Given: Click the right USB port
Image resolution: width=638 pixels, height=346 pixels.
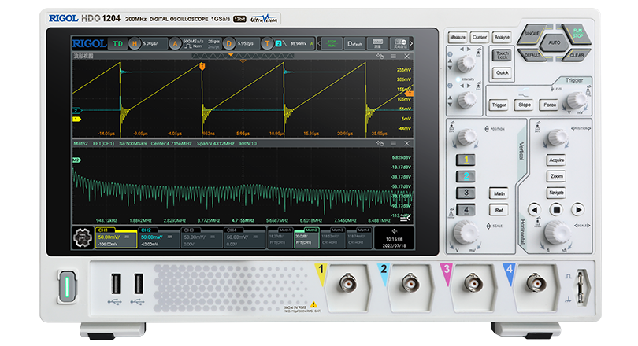Looking at the screenshot, I should click(139, 283).
